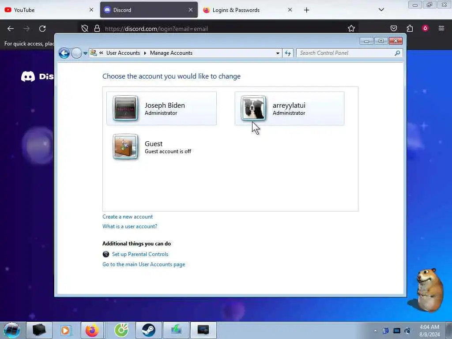452x339 pixels.
Task: Open Set up Parental Controls link
Action: [x=140, y=254]
